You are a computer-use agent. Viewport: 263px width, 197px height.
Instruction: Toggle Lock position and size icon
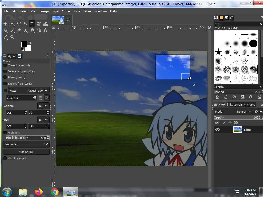(230, 123)
